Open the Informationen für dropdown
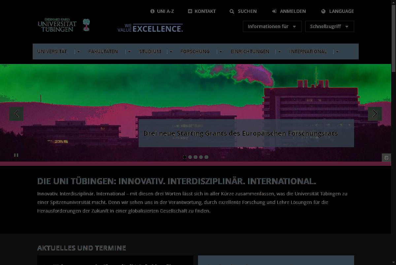 click(272, 26)
